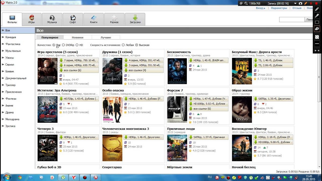Open Chrome from the taskbar
Screen dimensions: 322x181
(x=20, y=177)
